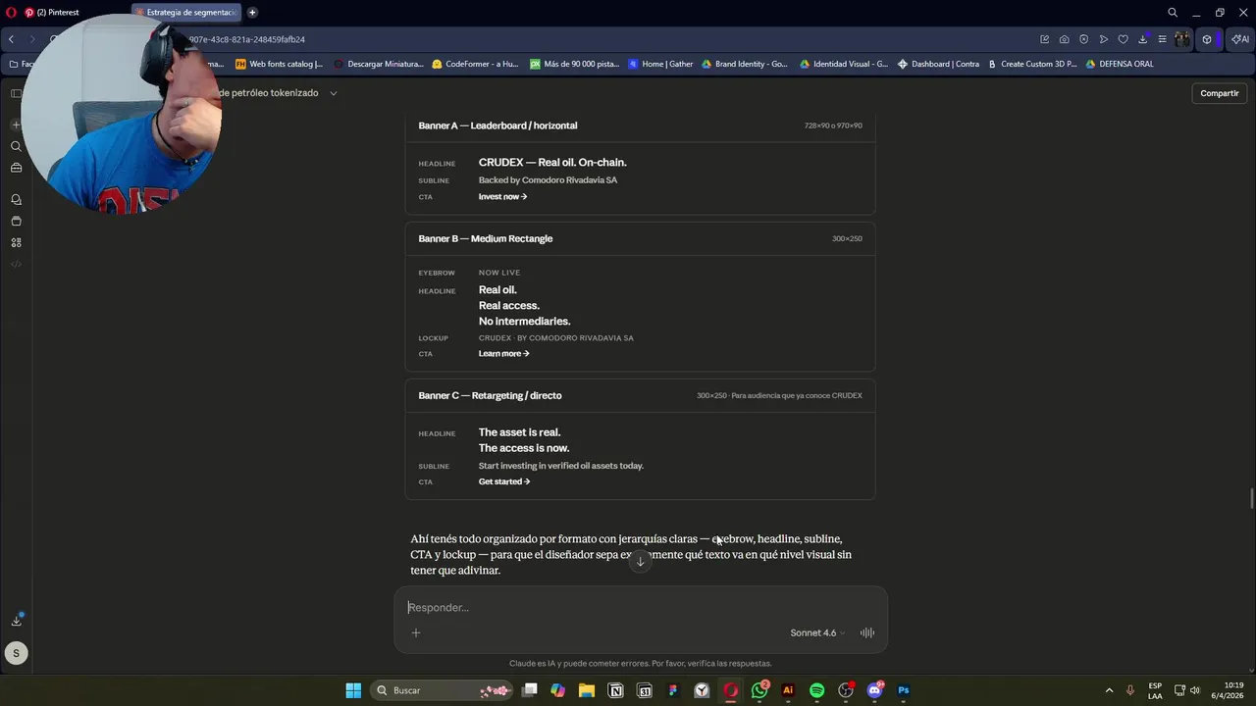This screenshot has height=706, width=1256.
Task: Open Adobe Illustrator from the taskbar
Action: click(x=788, y=690)
